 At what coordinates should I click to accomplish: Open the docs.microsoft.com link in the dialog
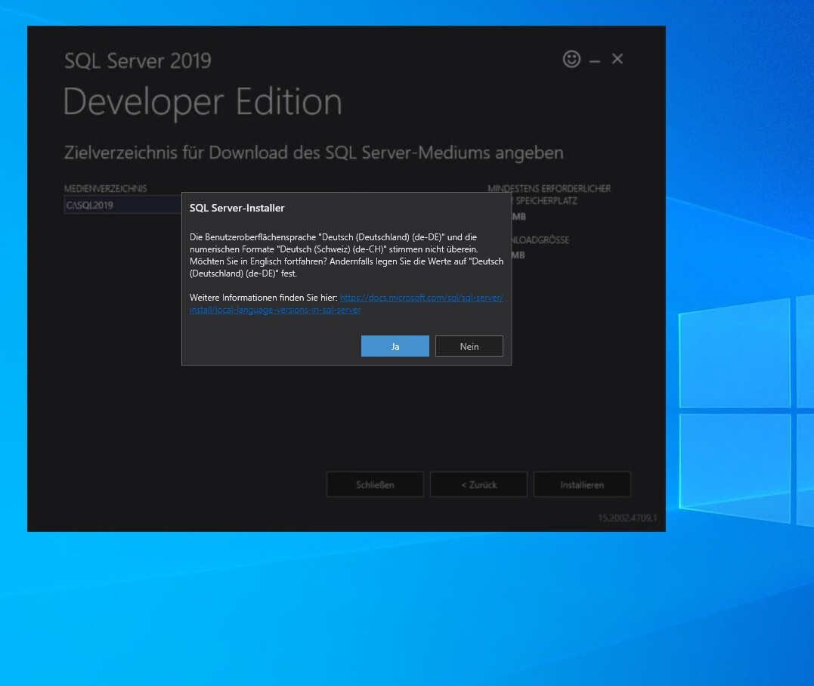click(x=422, y=298)
